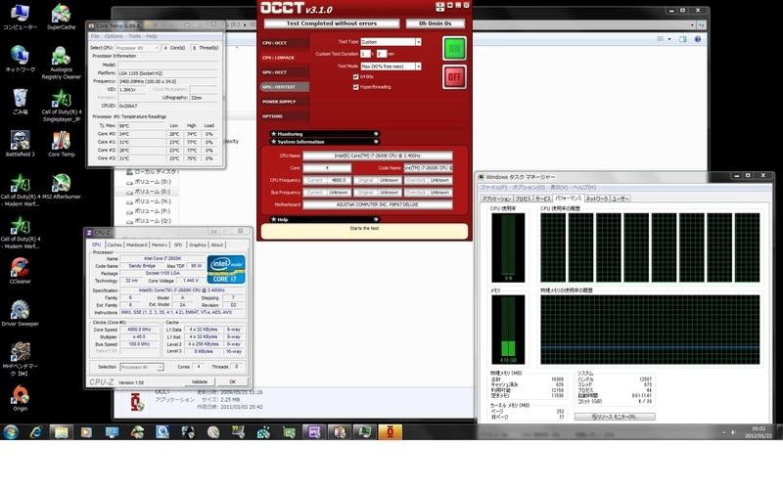Switch to the CPU : OCCT tab

[284, 43]
